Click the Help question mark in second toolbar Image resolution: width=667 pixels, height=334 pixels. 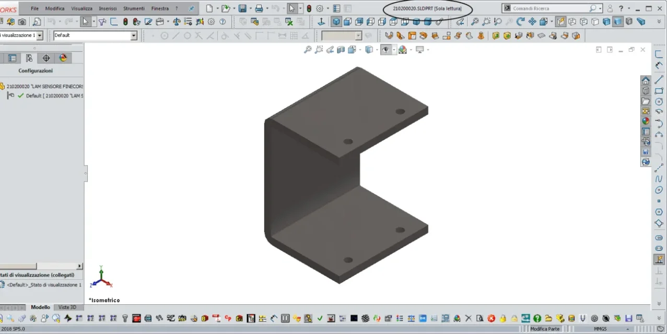(x=223, y=22)
